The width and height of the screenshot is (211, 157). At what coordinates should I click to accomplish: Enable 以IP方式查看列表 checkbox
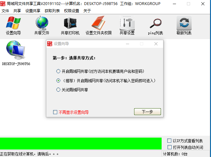pyautogui.click(x=169, y=140)
